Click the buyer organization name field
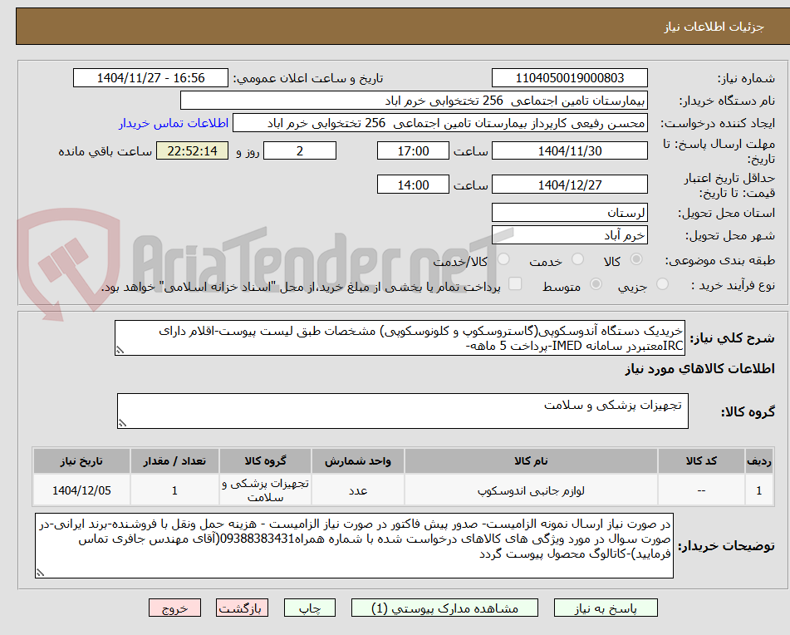 point(414,101)
